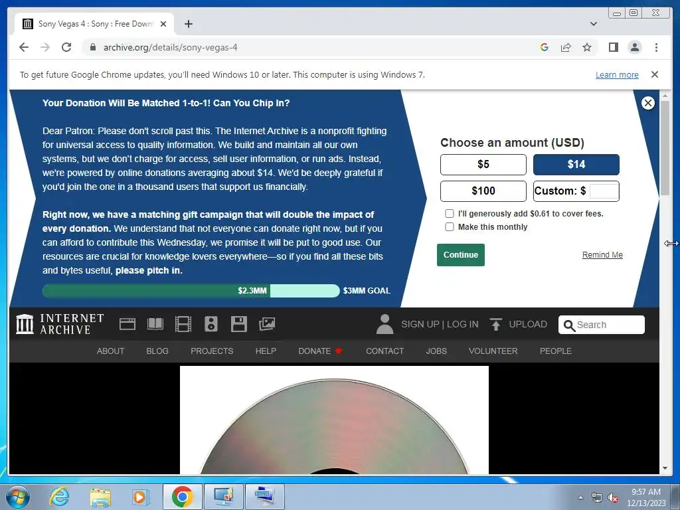Click the UPLOAD link
Screen dimensions: 680x510
(x=528, y=324)
